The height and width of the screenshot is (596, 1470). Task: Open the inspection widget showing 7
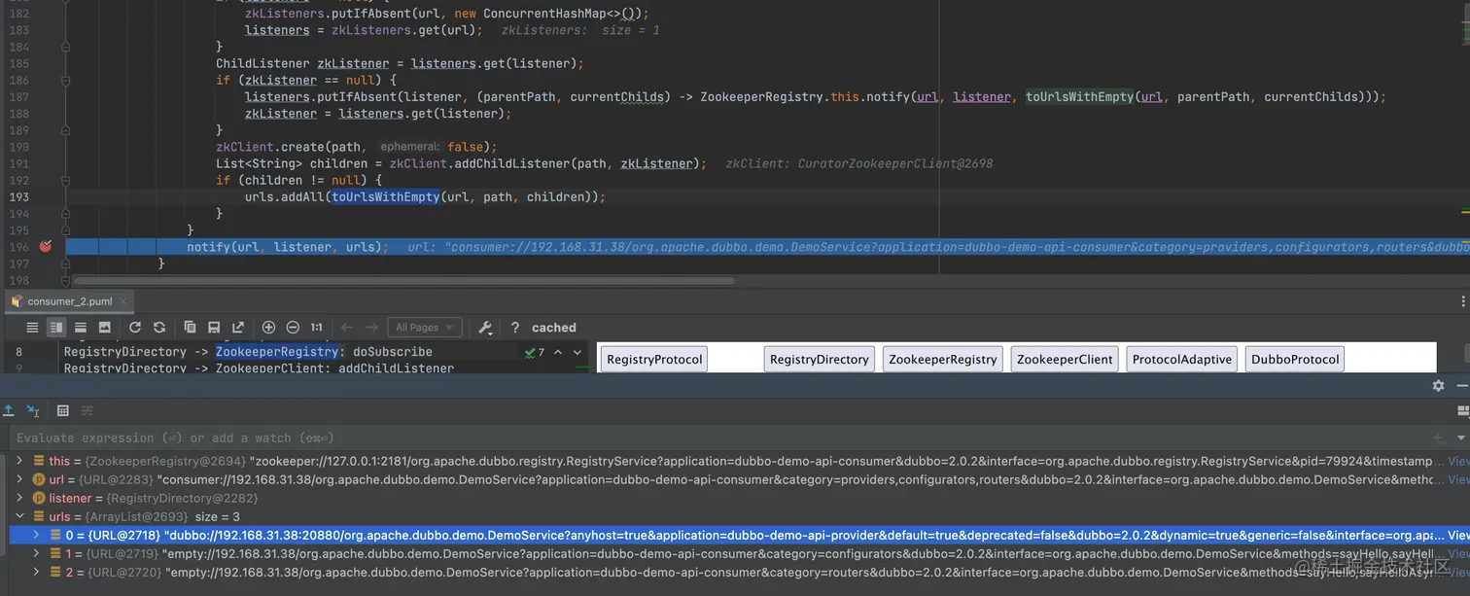[x=536, y=352]
